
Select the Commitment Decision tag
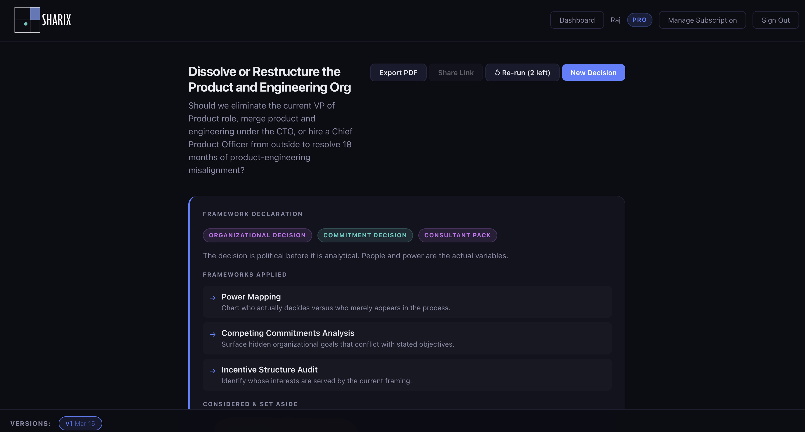pyautogui.click(x=365, y=235)
